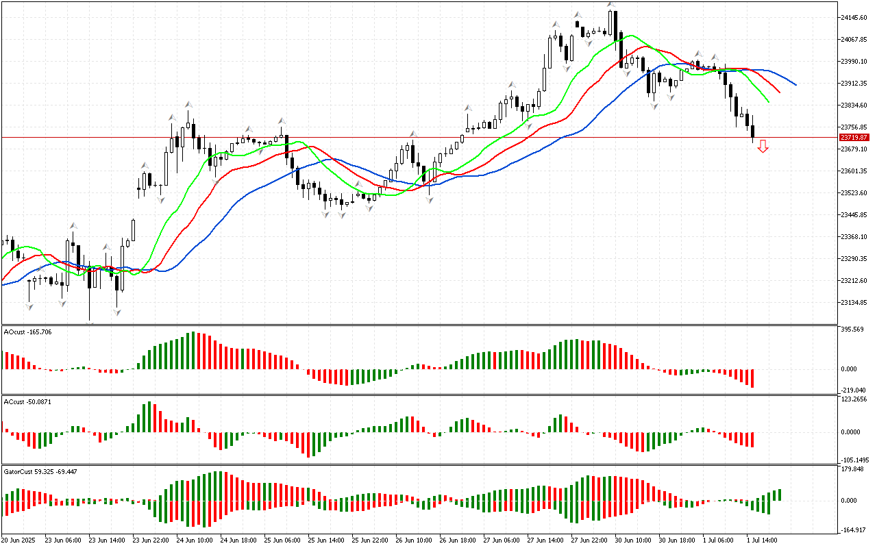Click the red horizontal price level line
The image size is (877, 548).
click(x=411, y=137)
